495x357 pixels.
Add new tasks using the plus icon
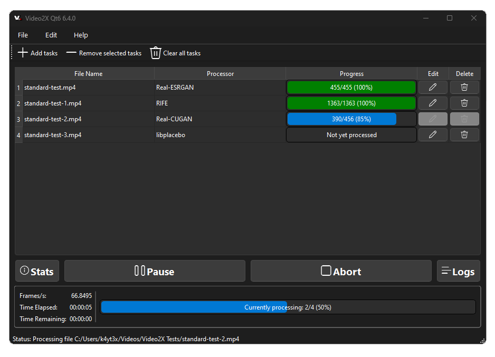pos(22,52)
